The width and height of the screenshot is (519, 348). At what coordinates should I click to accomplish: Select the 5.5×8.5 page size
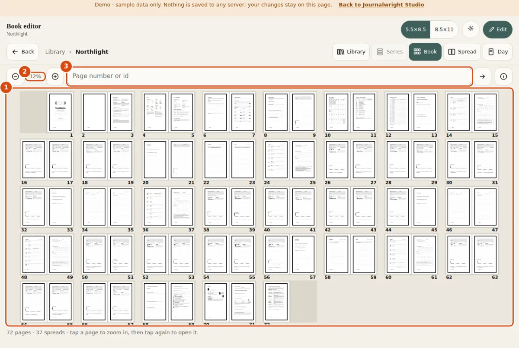click(416, 29)
